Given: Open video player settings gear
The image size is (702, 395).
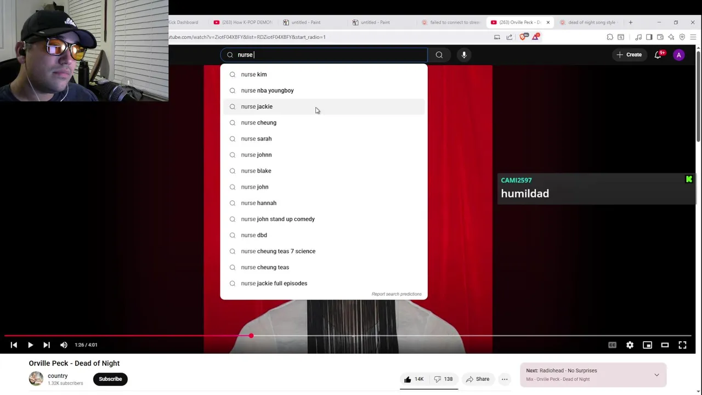Looking at the screenshot, I should coord(630,345).
